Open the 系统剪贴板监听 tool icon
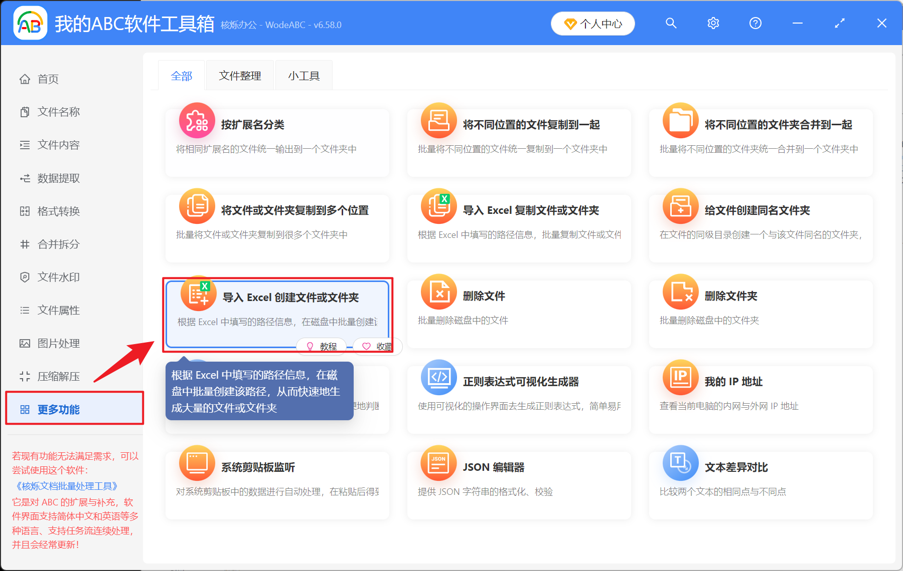 click(x=197, y=463)
